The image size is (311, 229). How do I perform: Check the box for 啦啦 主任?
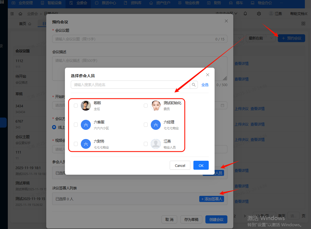tap(76, 106)
